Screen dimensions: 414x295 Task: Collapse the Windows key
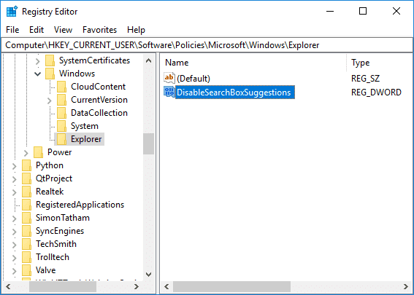click(38, 74)
